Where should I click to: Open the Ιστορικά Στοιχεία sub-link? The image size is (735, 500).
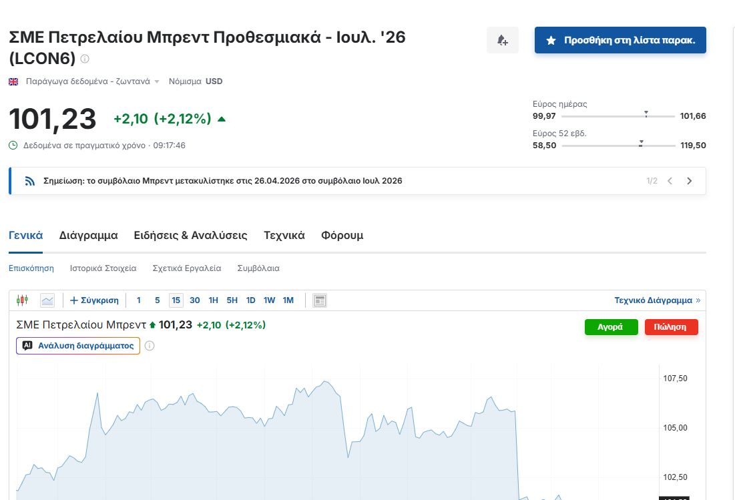[103, 268]
